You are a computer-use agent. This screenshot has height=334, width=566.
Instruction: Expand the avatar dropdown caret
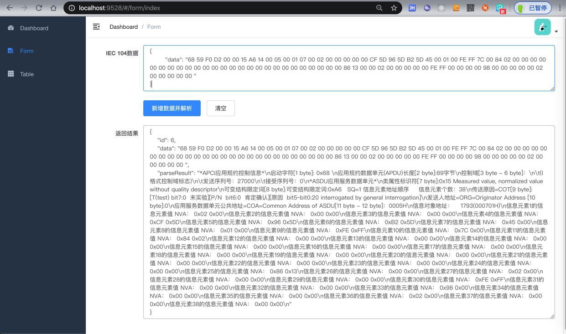tap(556, 31)
